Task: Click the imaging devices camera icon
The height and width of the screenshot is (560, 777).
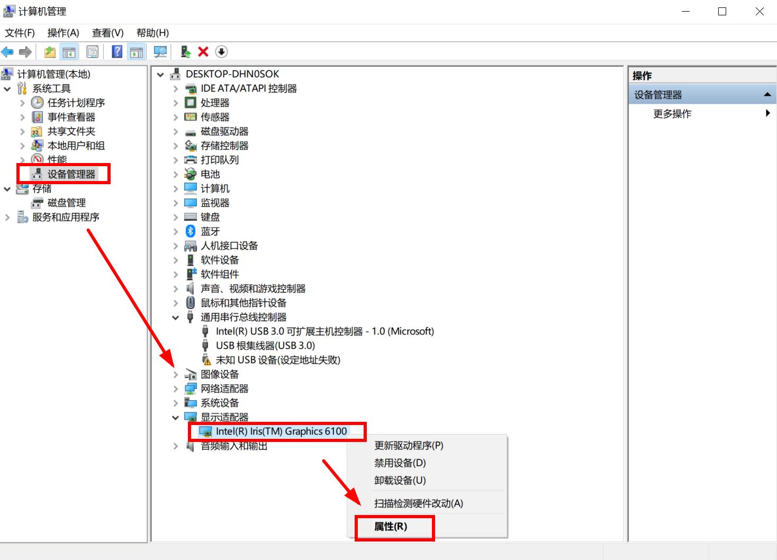Action: (191, 374)
